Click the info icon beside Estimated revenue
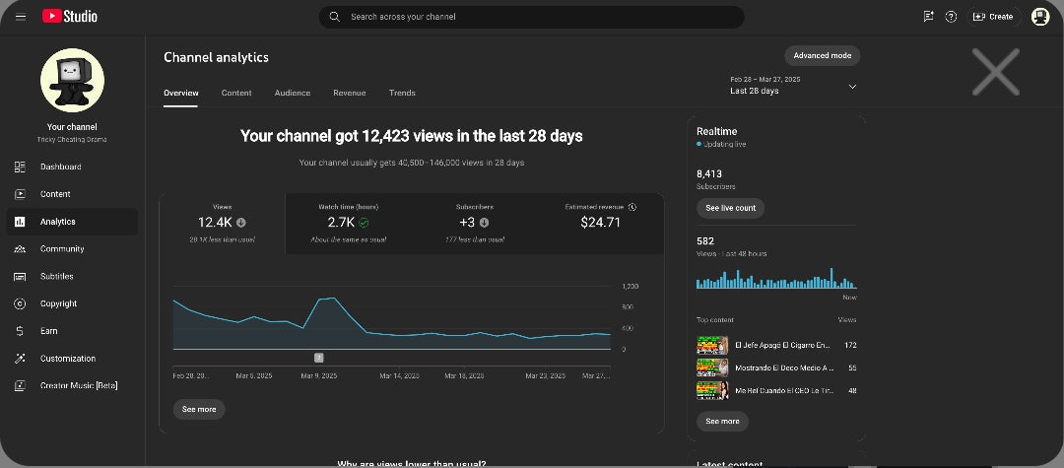This screenshot has height=468, width=1064. pyautogui.click(x=632, y=207)
